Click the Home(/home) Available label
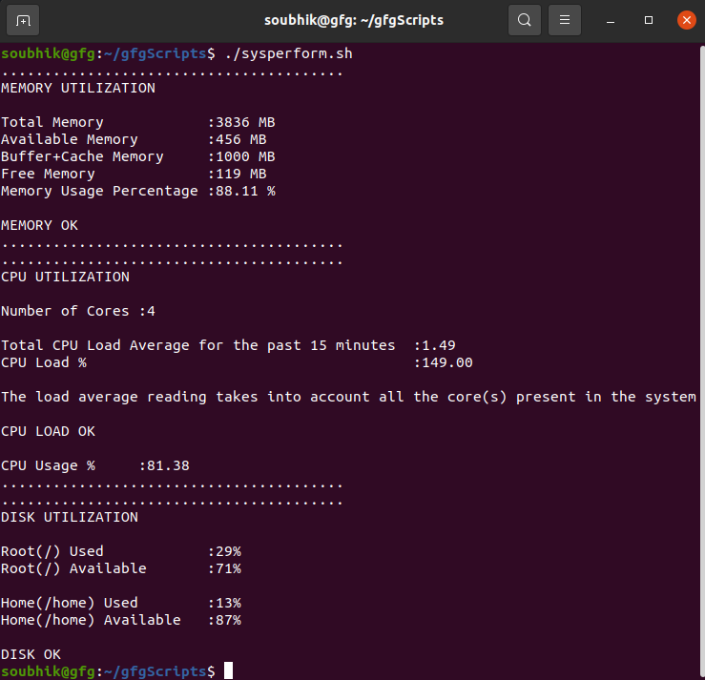This screenshot has width=705, height=680. 91,620
